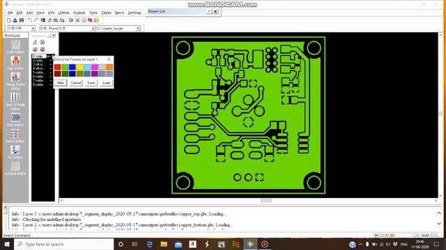
Task: Pick the yellow color swatch
Action: (79, 67)
